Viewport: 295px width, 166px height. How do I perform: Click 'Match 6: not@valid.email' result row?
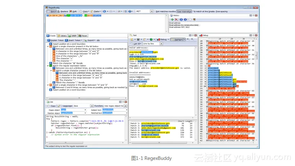tap(162, 135)
